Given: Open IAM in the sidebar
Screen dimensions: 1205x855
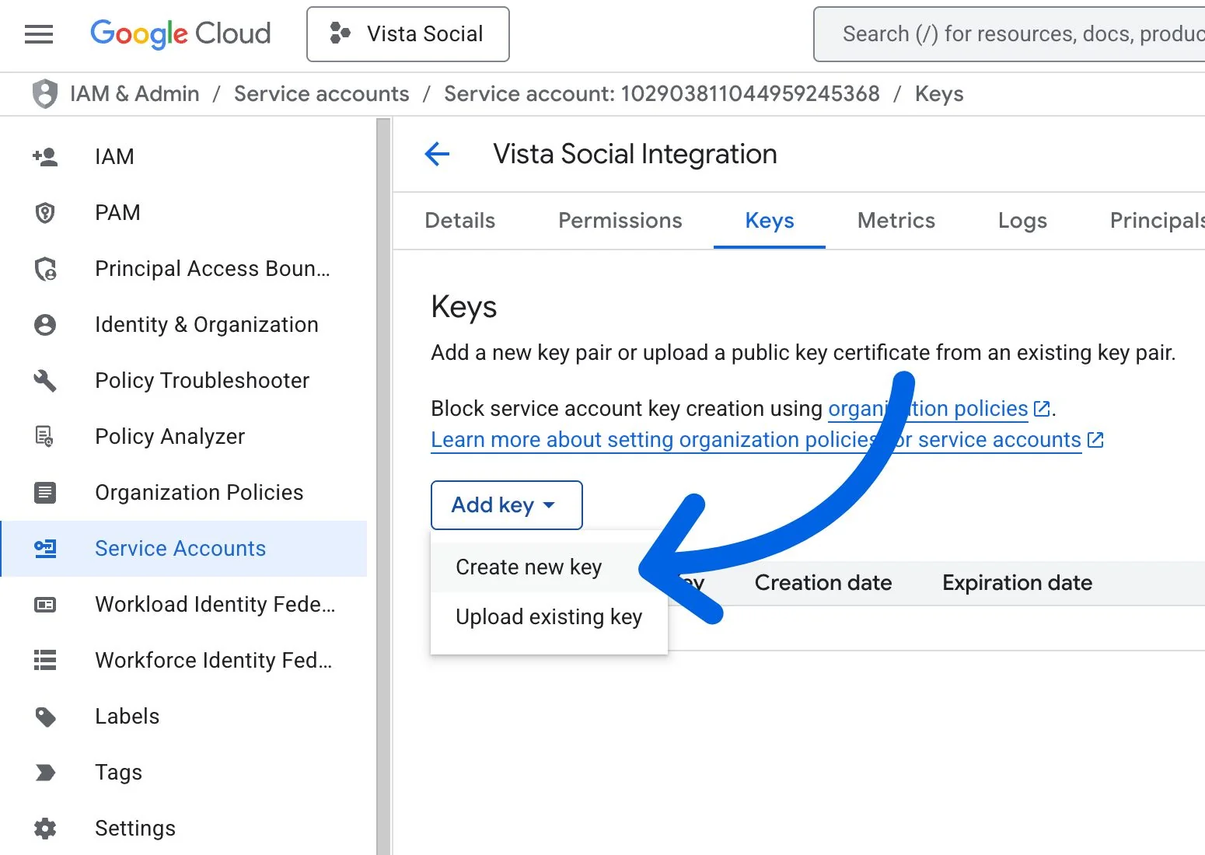Looking at the screenshot, I should 183,157.
